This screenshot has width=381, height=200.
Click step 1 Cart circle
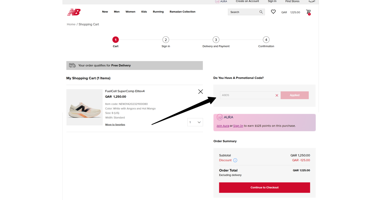tap(116, 40)
